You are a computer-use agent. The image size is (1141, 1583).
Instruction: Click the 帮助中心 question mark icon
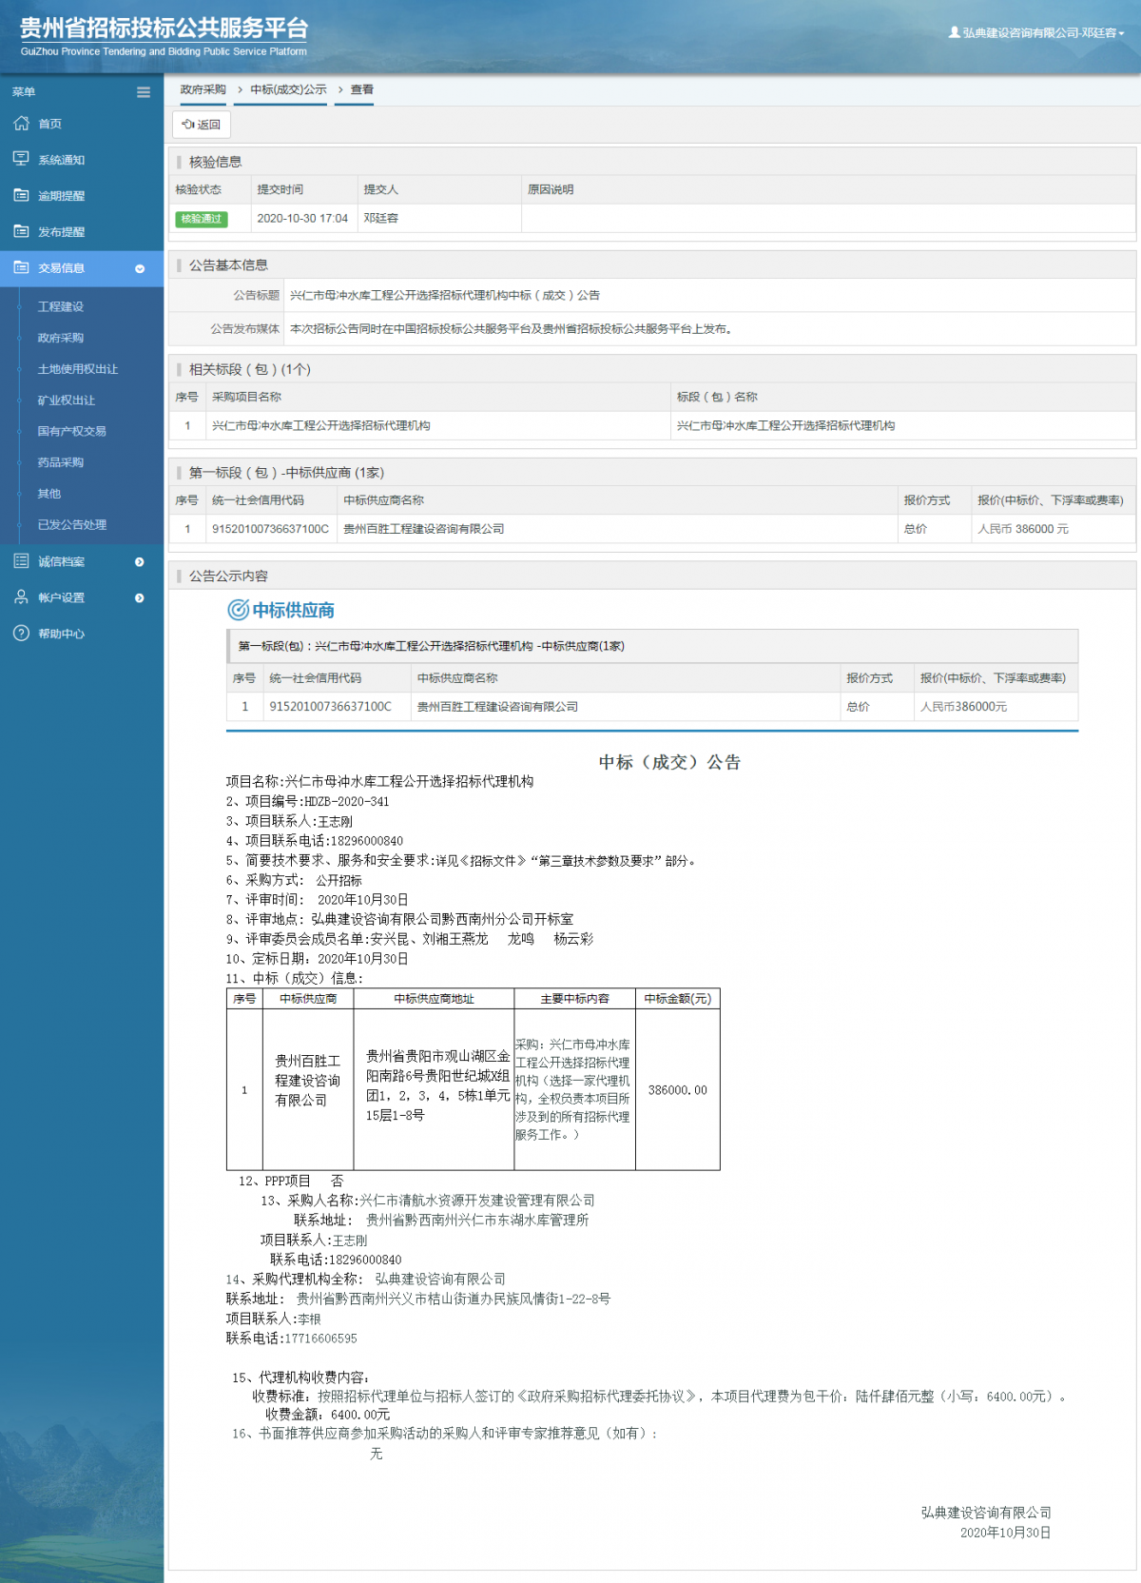(x=21, y=634)
